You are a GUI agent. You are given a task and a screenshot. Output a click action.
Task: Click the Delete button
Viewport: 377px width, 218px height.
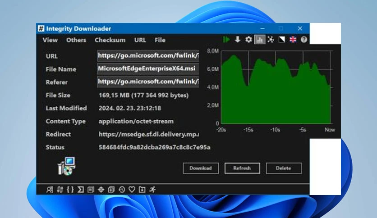click(x=284, y=168)
